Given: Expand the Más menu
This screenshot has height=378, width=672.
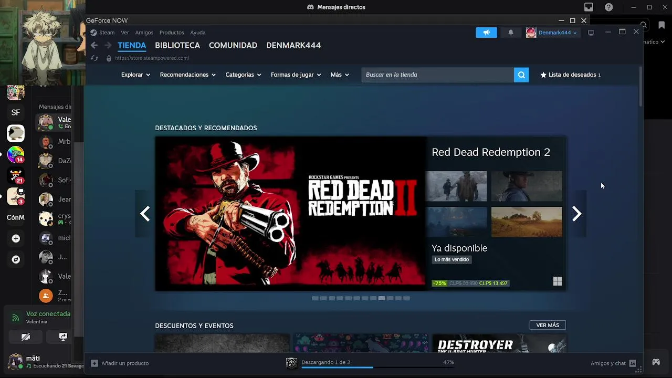Looking at the screenshot, I should (x=340, y=75).
